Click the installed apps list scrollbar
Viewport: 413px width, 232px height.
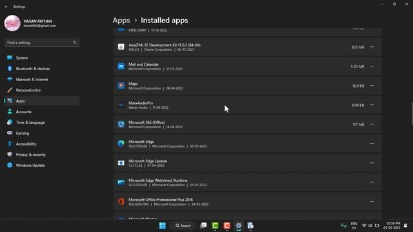point(412,113)
